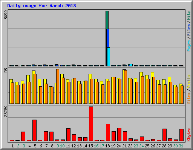Image resolution: width=193 pixels, height=150 pixels.
Task: Click day label 6 on the x-axis
Action: pos(41,146)
